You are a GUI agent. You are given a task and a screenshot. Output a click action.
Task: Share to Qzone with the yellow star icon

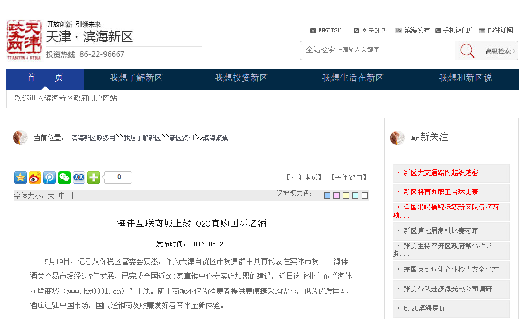tap(20, 177)
